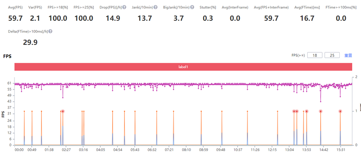Select the BigJank marker near 15:31
Screen dimensions: 361x153
(340, 111)
